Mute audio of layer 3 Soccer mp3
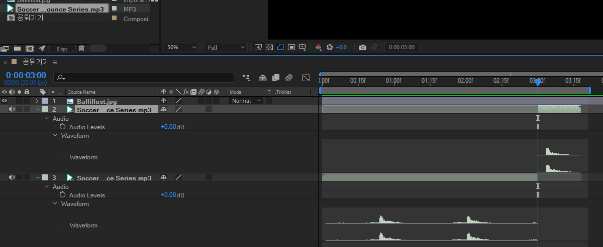The width and height of the screenshot is (603, 247). [x=12, y=177]
